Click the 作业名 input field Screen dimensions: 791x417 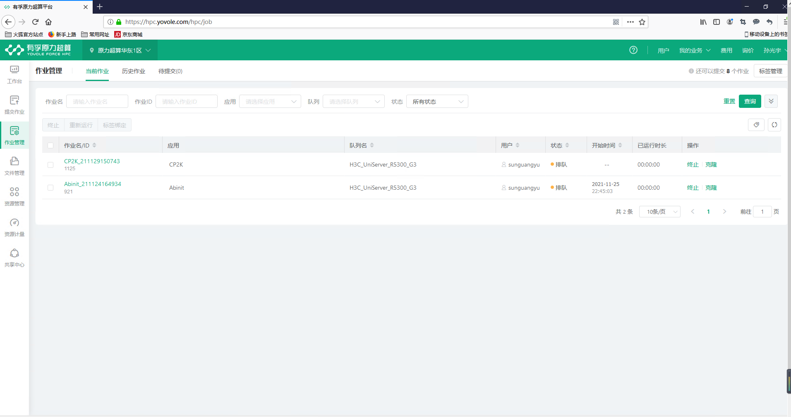point(97,101)
